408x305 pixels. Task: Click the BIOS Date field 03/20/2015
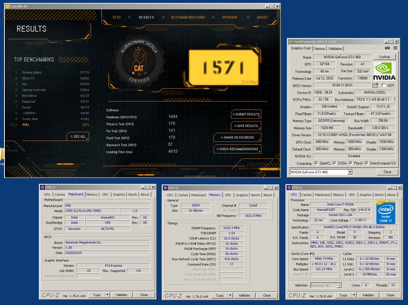point(107,253)
